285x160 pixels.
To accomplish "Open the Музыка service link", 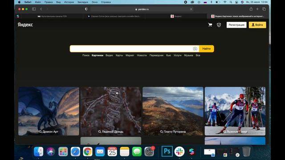I will pos(188,55).
